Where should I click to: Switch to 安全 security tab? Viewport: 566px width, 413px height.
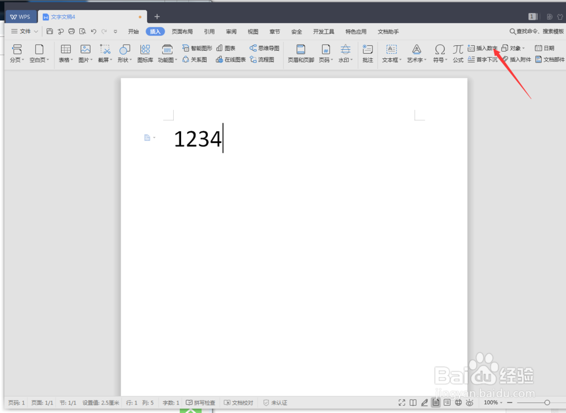pos(297,32)
